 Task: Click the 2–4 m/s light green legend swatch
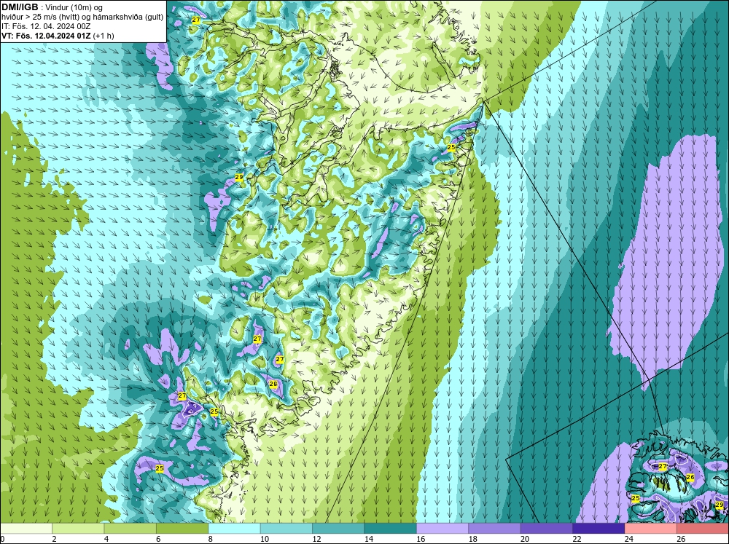[x=78, y=529]
